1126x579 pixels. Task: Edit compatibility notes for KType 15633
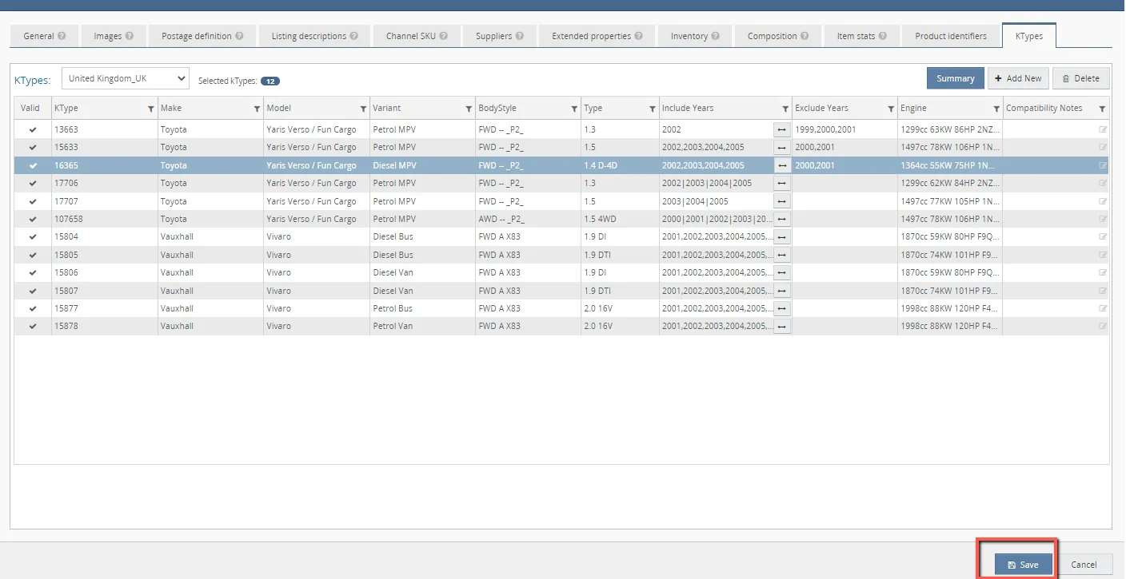point(1103,147)
